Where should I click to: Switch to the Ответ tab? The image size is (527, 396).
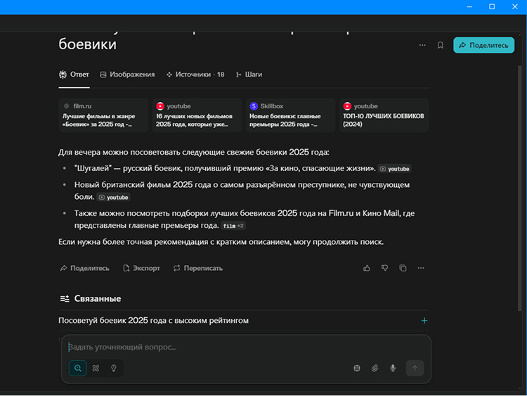point(74,75)
